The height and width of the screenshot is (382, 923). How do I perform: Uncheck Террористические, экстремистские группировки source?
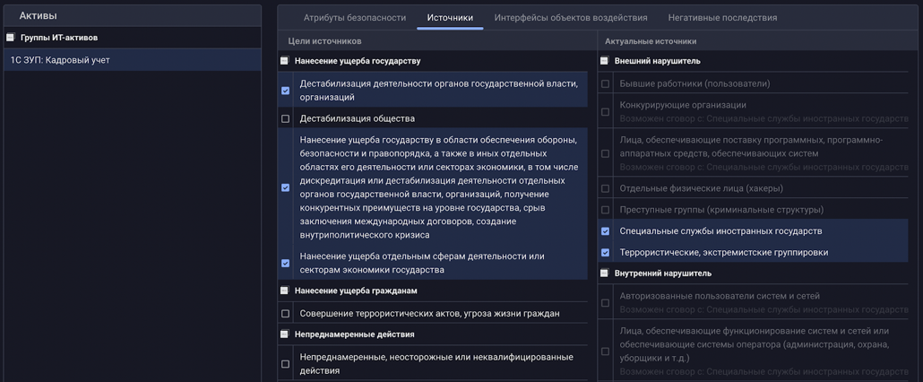pos(606,253)
